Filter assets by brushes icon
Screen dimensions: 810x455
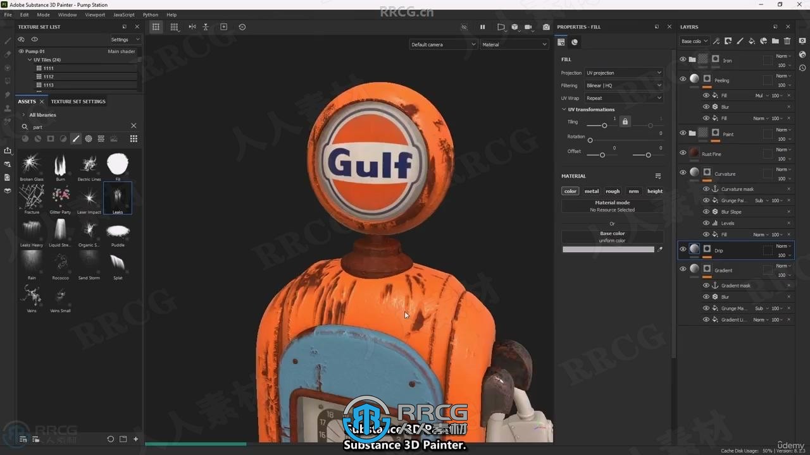pyautogui.click(x=76, y=138)
